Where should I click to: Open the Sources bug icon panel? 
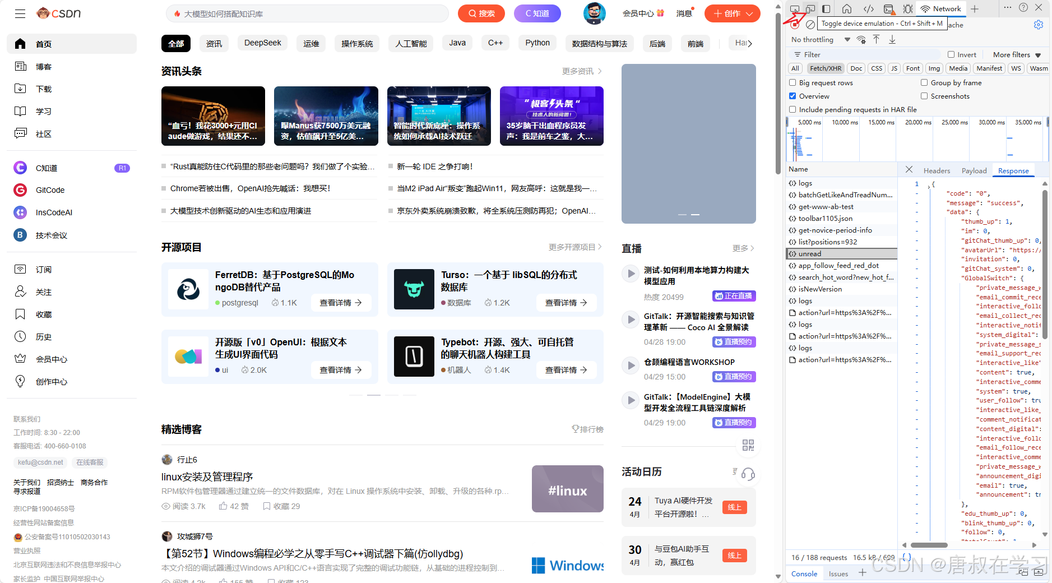908,8
